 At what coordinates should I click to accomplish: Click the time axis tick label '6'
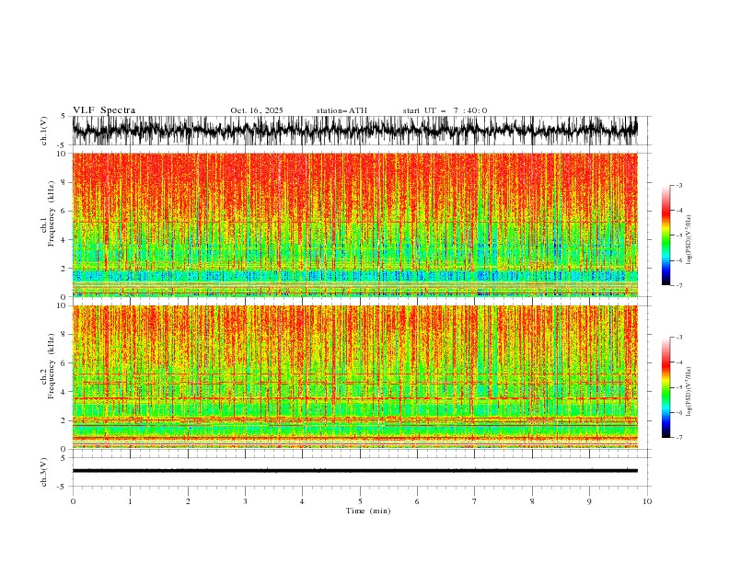click(417, 501)
